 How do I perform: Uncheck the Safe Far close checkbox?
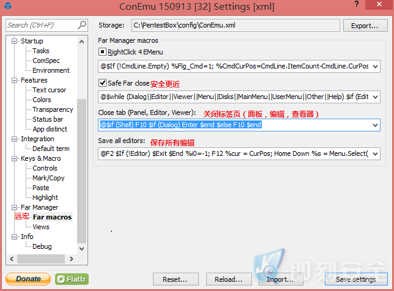click(x=102, y=83)
